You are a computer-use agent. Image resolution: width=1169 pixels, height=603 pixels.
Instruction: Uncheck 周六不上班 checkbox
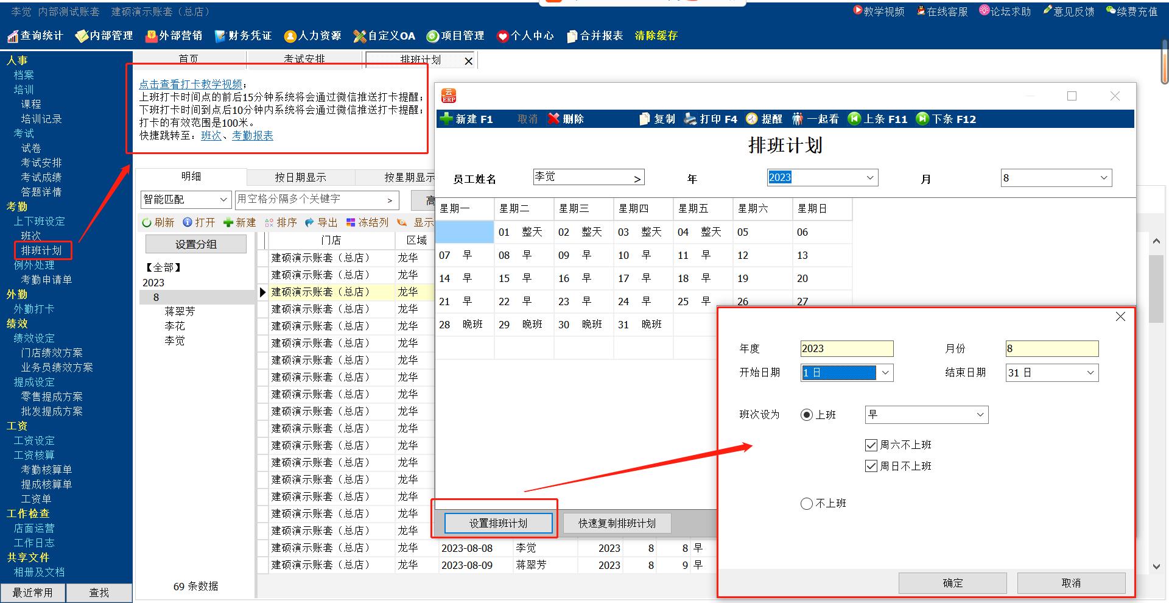[x=871, y=445]
